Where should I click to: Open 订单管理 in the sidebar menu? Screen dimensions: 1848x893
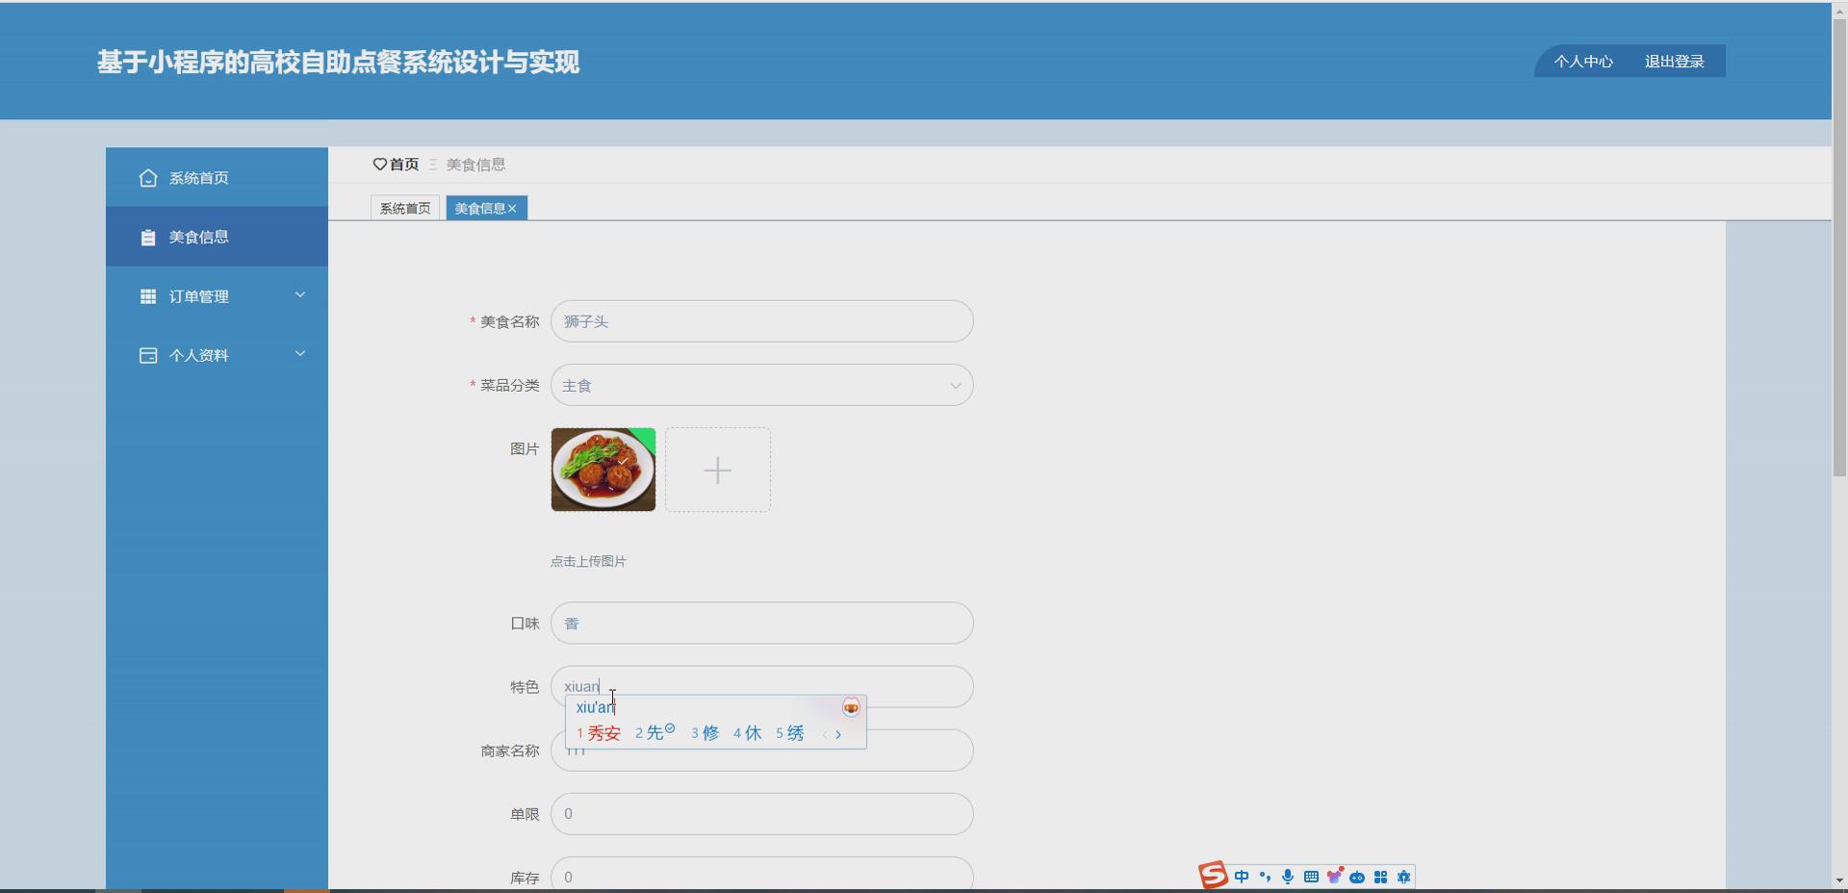pos(217,296)
